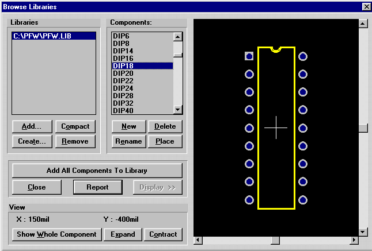Viewport: 372px width, 251px height.
Task: Select C:\PFW\PFW.LIB in Libraries list
Action: click(x=54, y=36)
